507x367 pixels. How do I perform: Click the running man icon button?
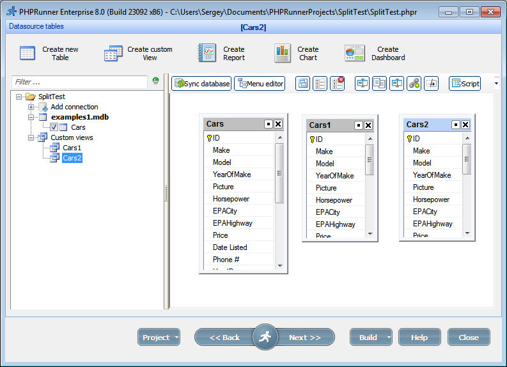tap(265, 337)
